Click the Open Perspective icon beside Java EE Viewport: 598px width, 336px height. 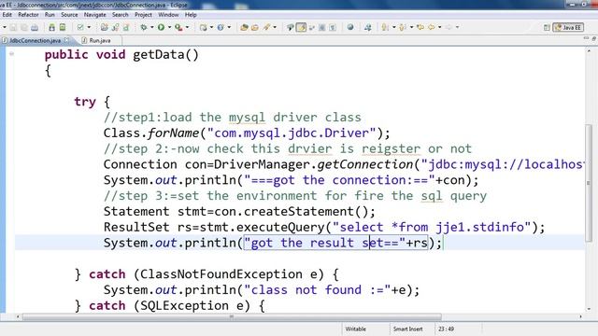(547, 27)
